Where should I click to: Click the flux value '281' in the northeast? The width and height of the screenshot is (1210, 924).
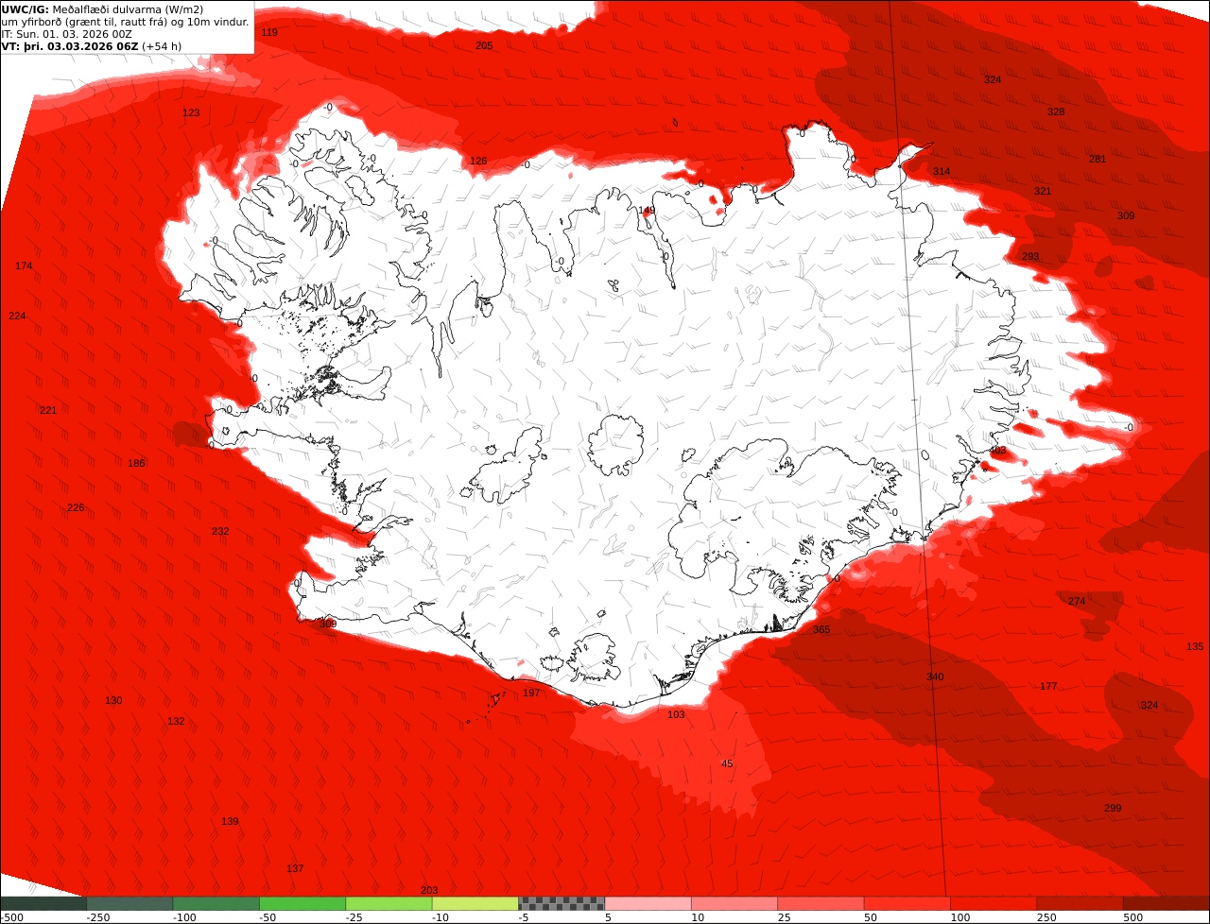click(x=1098, y=160)
